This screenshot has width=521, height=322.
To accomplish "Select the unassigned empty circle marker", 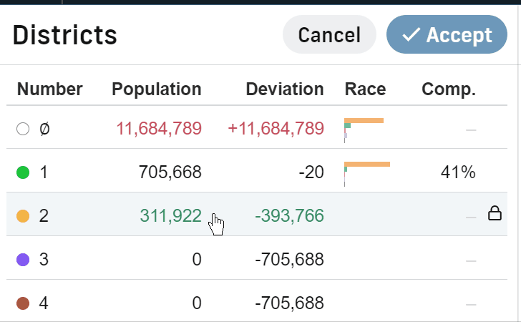I will coord(23,129).
